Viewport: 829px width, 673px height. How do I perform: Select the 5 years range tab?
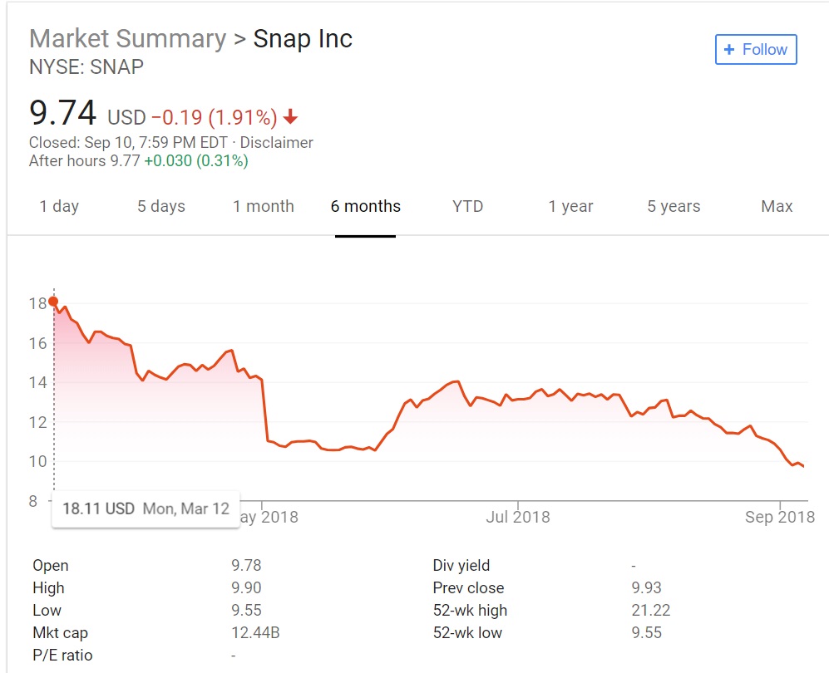(674, 207)
